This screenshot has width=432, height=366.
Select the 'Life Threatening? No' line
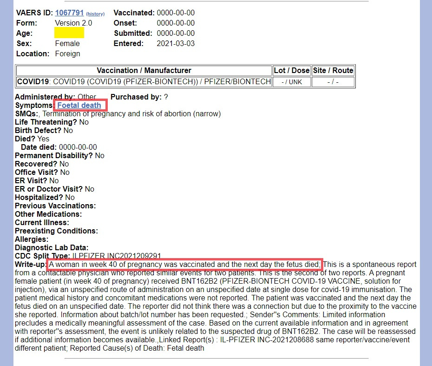click(52, 122)
